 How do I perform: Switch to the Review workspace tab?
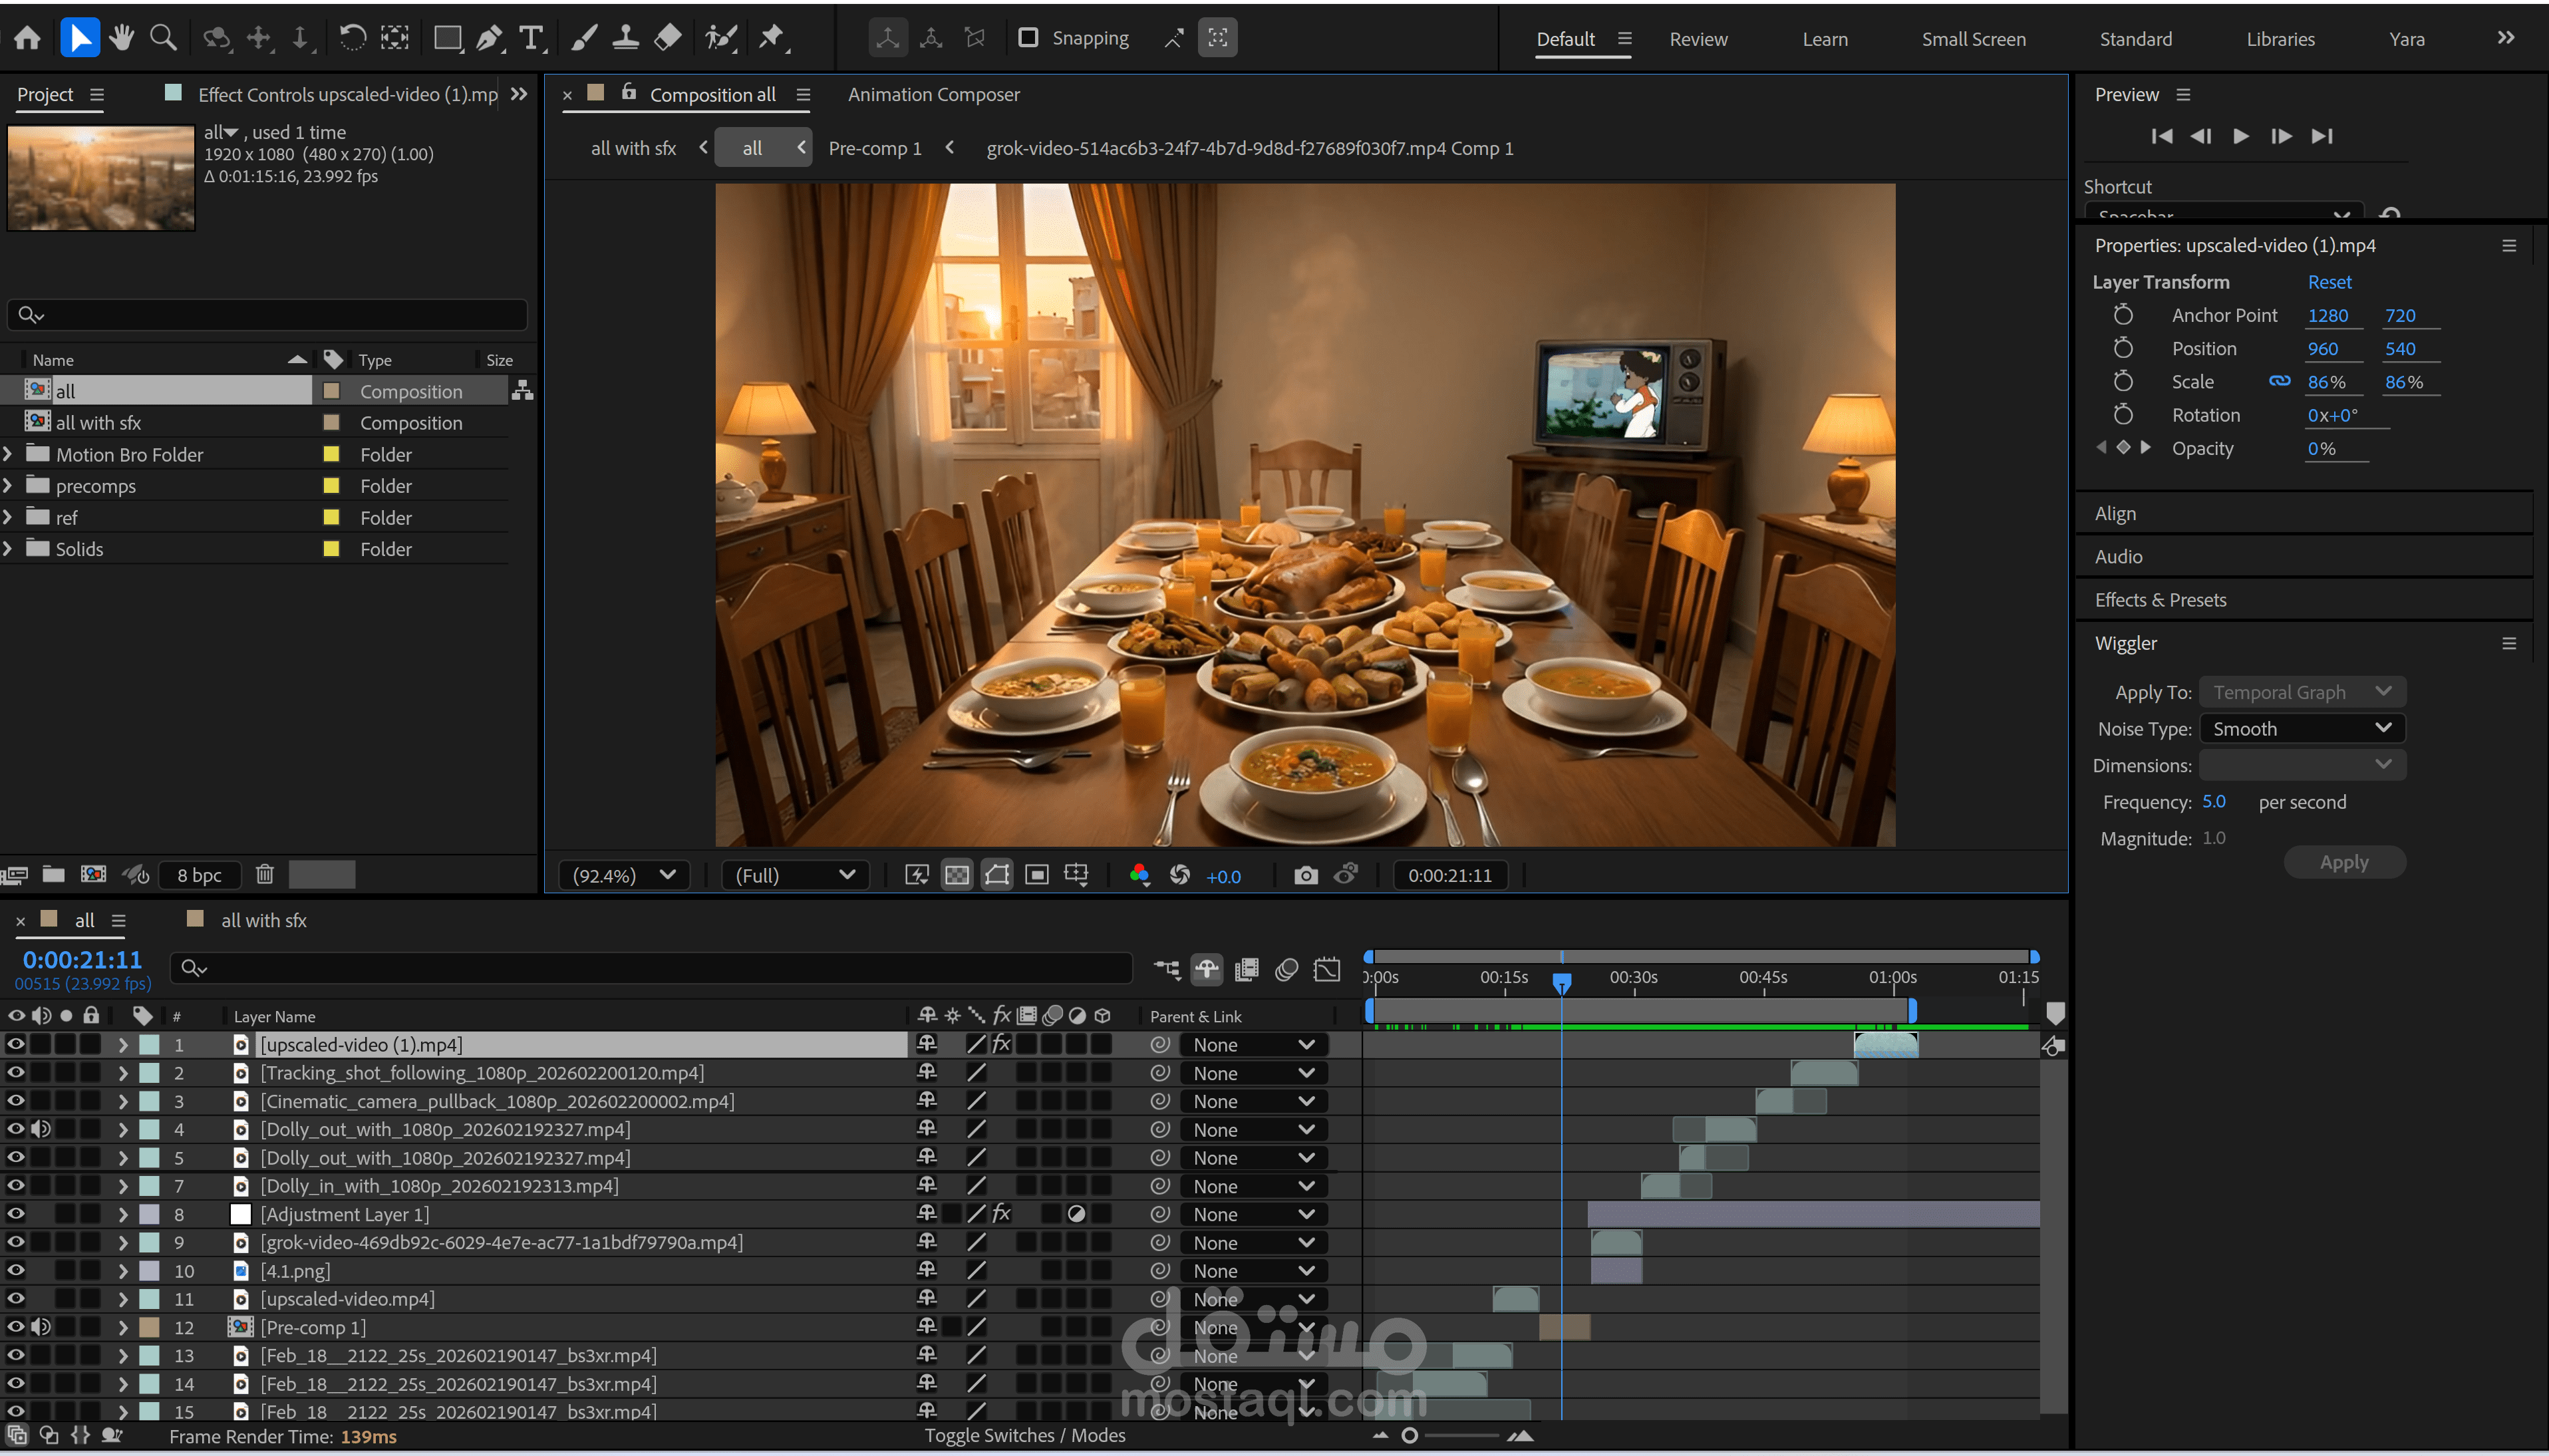tap(1697, 39)
